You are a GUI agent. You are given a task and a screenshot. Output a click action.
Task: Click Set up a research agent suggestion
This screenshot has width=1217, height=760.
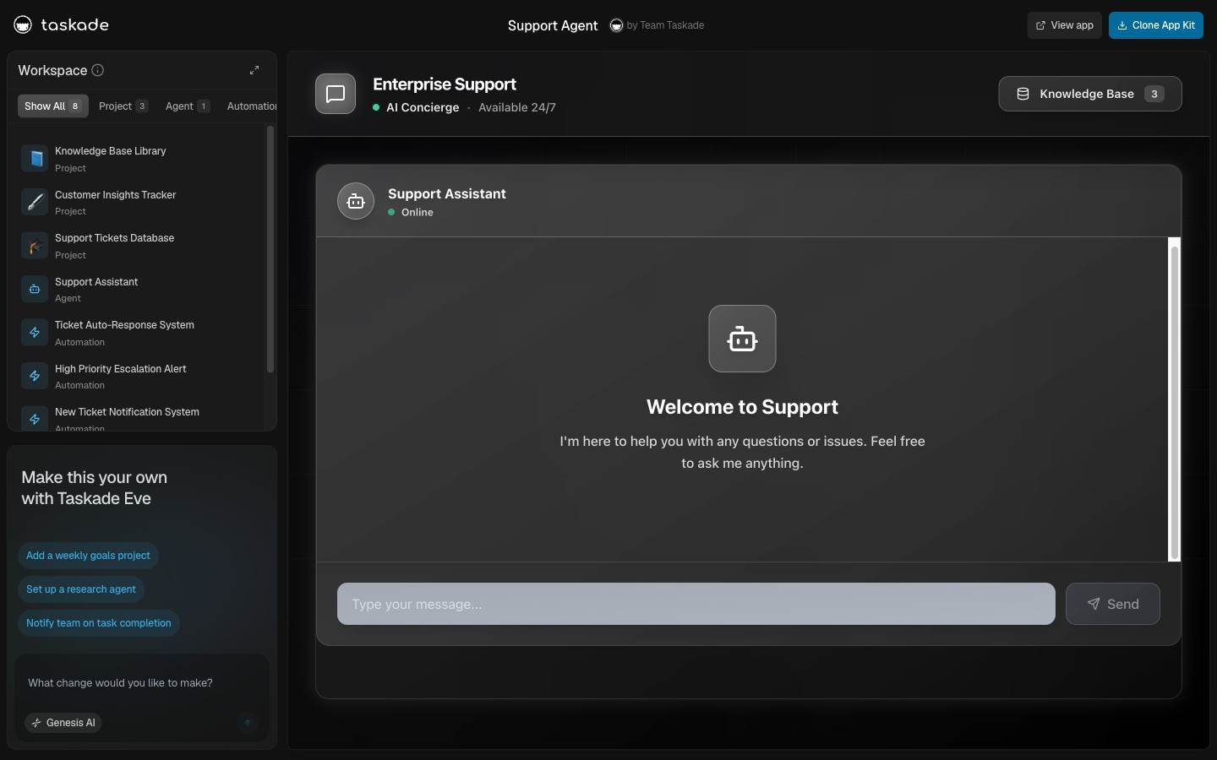point(81,589)
